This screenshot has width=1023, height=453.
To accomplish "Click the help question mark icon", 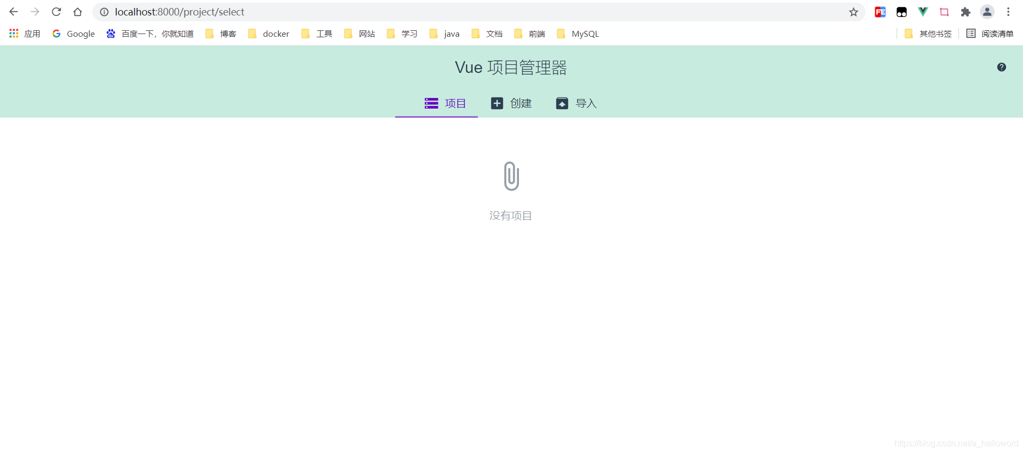I will coord(1002,67).
